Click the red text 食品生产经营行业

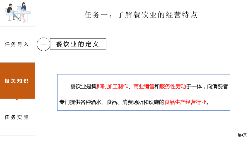pos(185,102)
